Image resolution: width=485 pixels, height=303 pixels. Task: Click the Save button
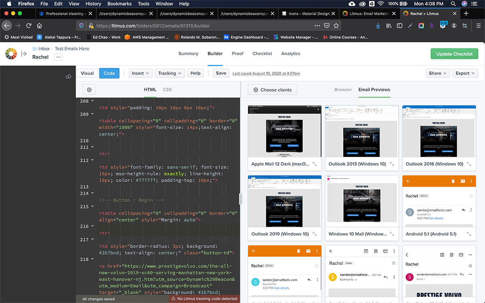point(221,73)
